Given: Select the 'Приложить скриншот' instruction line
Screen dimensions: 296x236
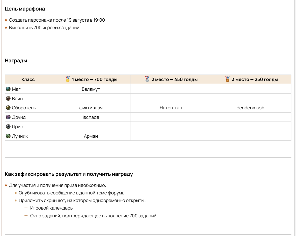Looking at the screenshot, I should (x=82, y=200).
